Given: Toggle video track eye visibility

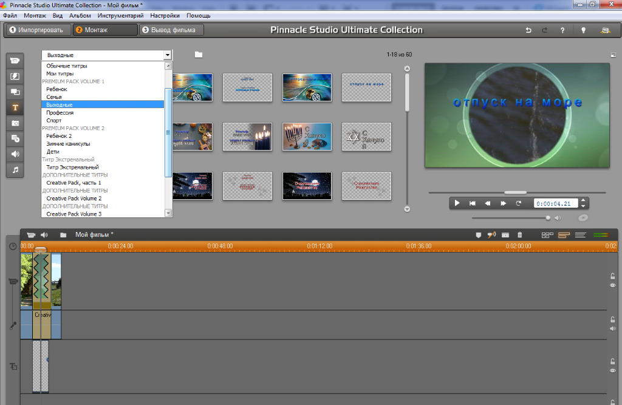Looking at the screenshot, I should tap(612, 285).
